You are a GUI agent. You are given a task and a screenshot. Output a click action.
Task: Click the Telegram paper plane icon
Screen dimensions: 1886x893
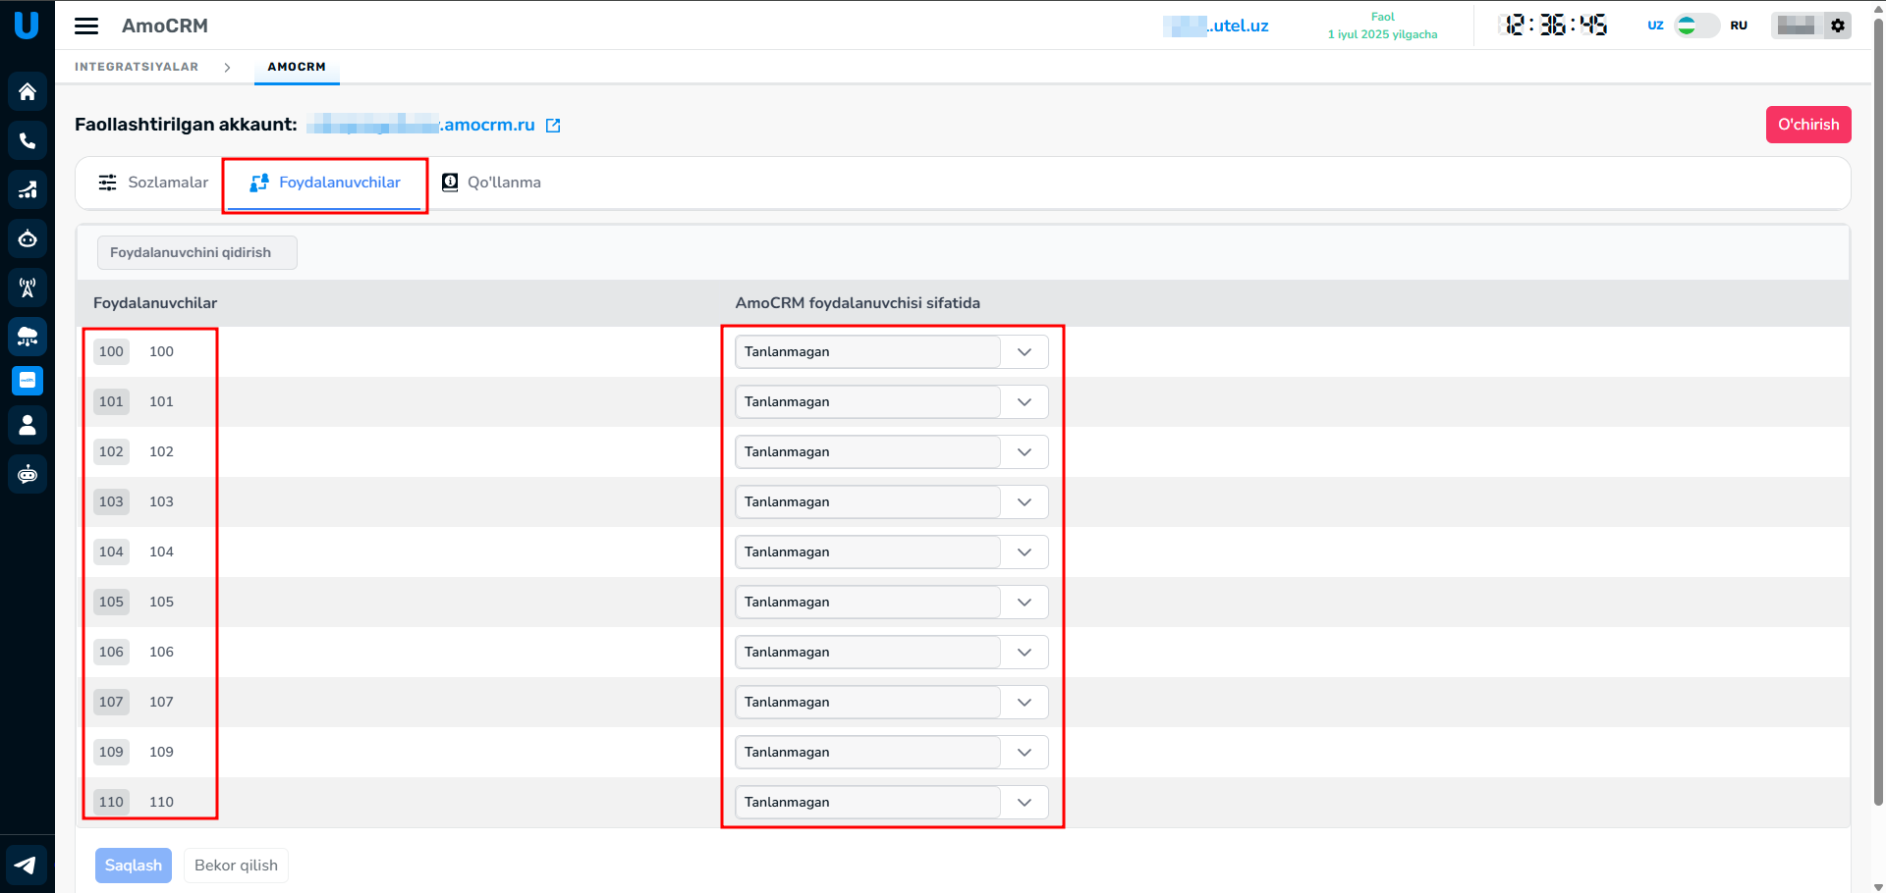click(x=27, y=865)
